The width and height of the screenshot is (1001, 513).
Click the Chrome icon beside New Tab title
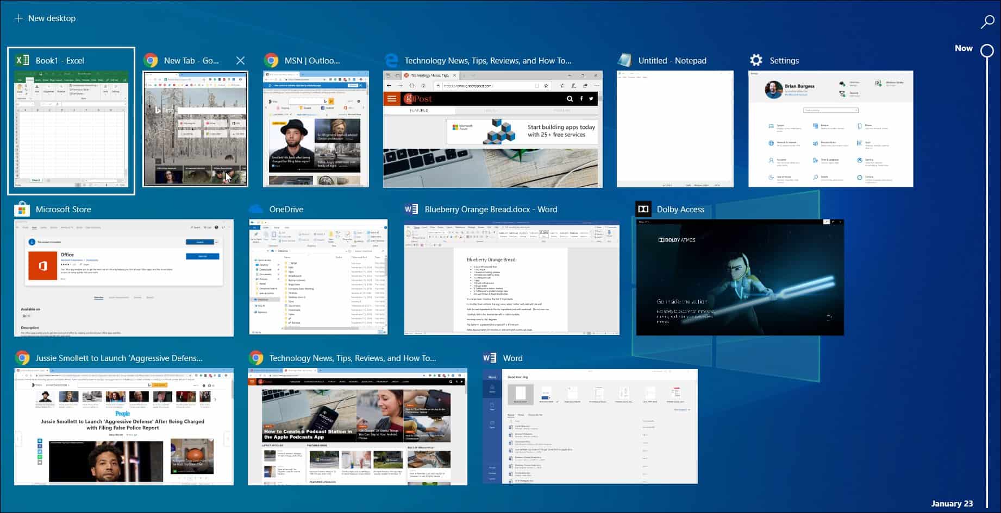point(151,60)
